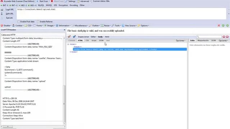230x129 pixels.
Task: Click the HackBar URL text area
Action: point(121,14)
